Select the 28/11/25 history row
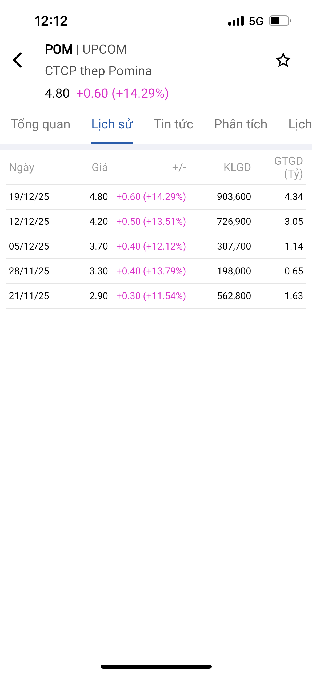 [156, 271]
